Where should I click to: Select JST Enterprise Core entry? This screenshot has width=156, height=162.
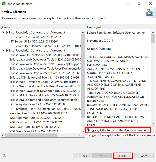pos(37,104)
